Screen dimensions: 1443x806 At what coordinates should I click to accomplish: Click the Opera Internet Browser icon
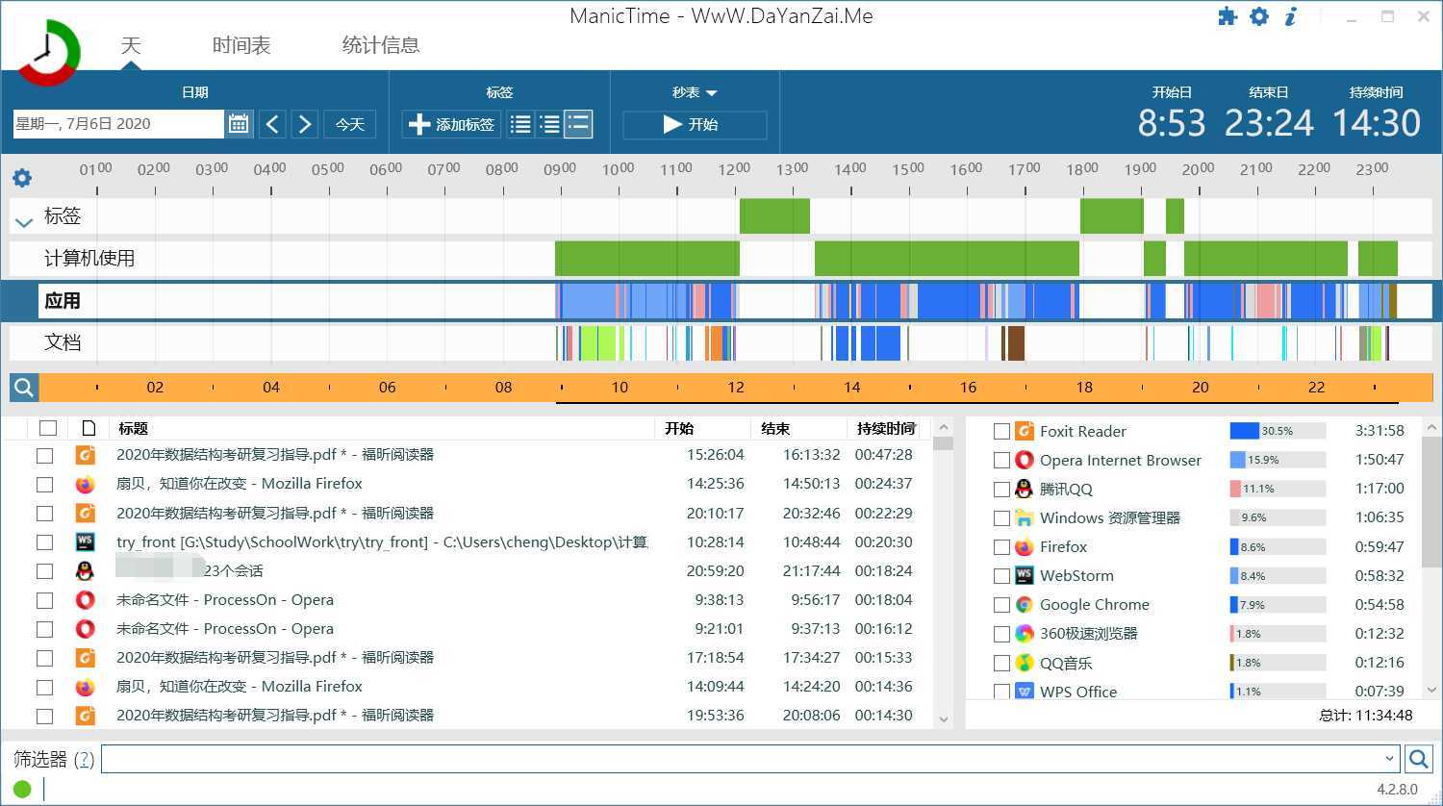point(1025,460)
